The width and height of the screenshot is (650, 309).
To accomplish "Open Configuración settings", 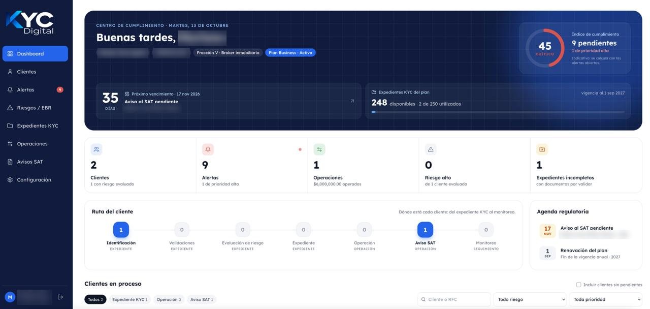I will pyautogui.click(x=35, y=180).
